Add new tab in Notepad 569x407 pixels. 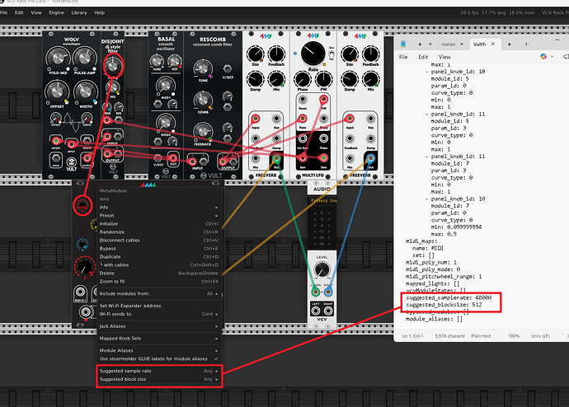[526, 44]
